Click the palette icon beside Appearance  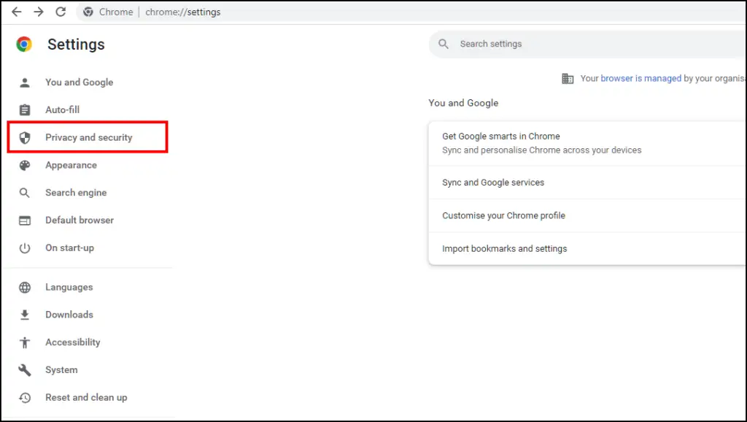click(25, 166)
